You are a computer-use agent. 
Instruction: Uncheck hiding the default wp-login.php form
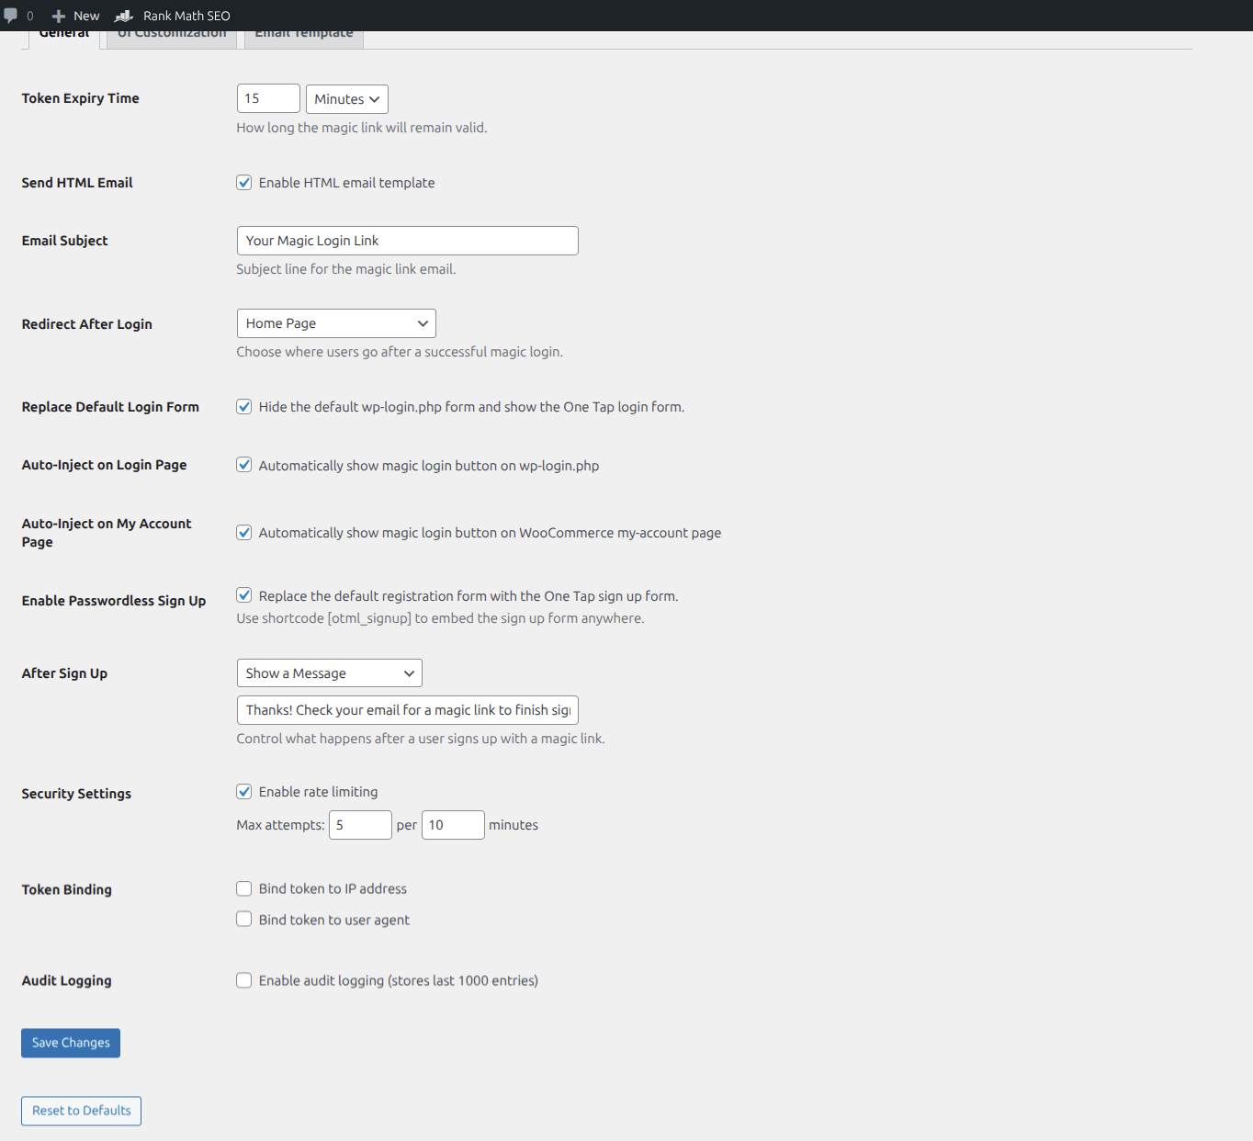(x=243, y=406)
